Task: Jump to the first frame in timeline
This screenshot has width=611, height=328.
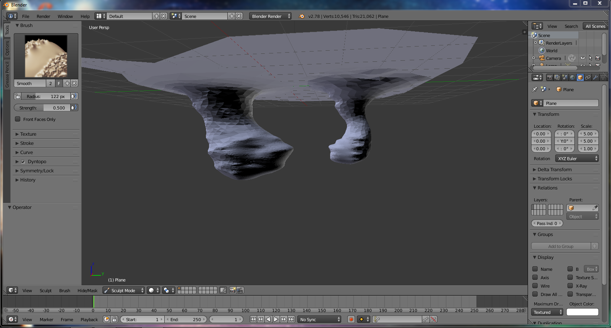Action: (253, 319)
